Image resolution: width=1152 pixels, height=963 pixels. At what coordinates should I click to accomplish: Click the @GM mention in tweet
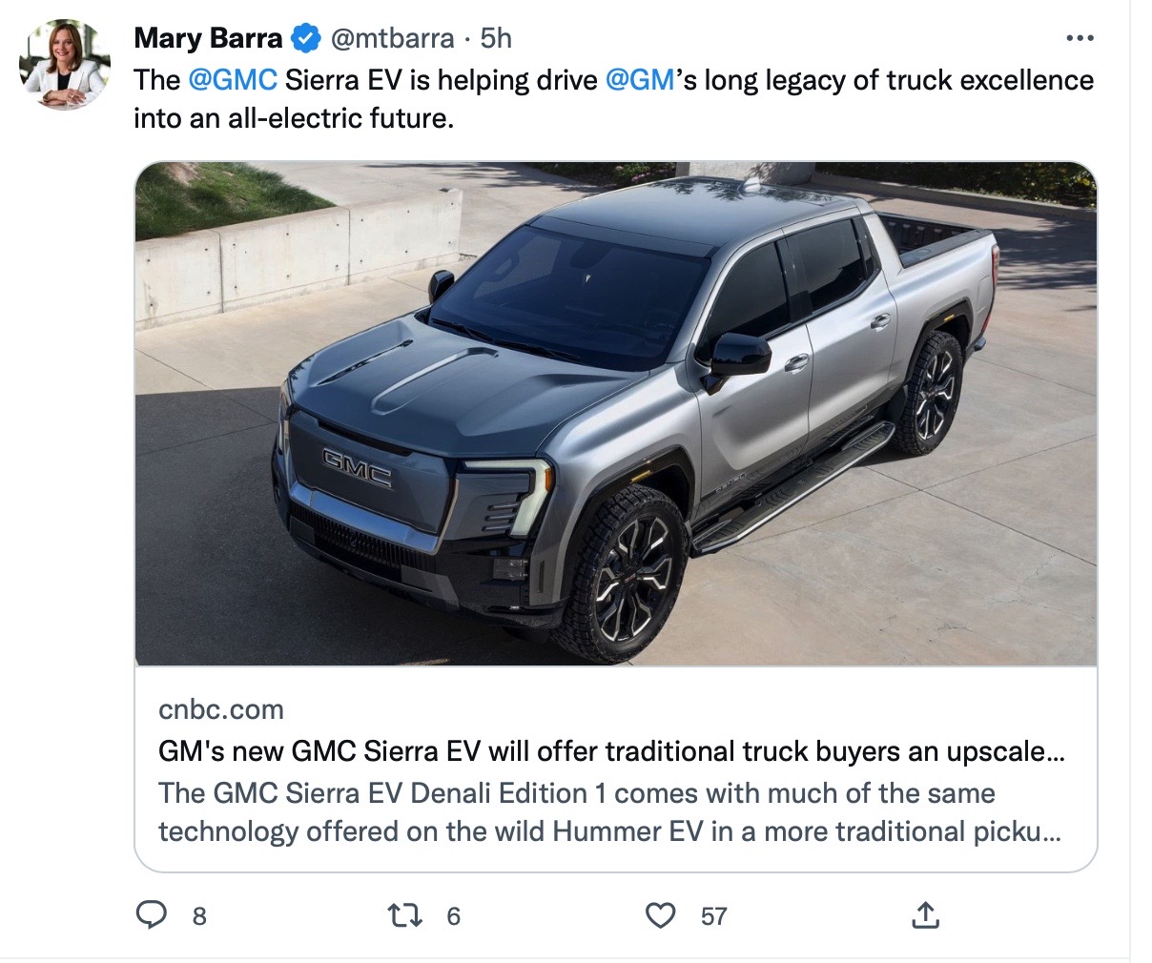click(x=640, y=80)
